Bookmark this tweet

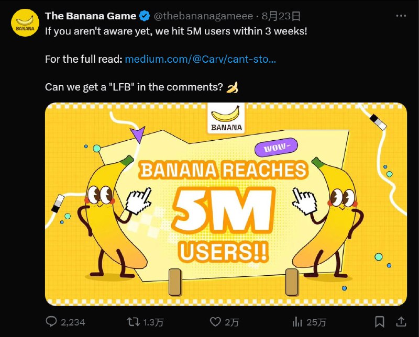[x=380, y=321]
